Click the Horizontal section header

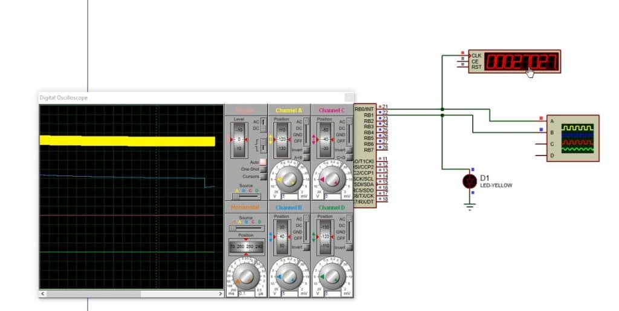click(245, 208)
